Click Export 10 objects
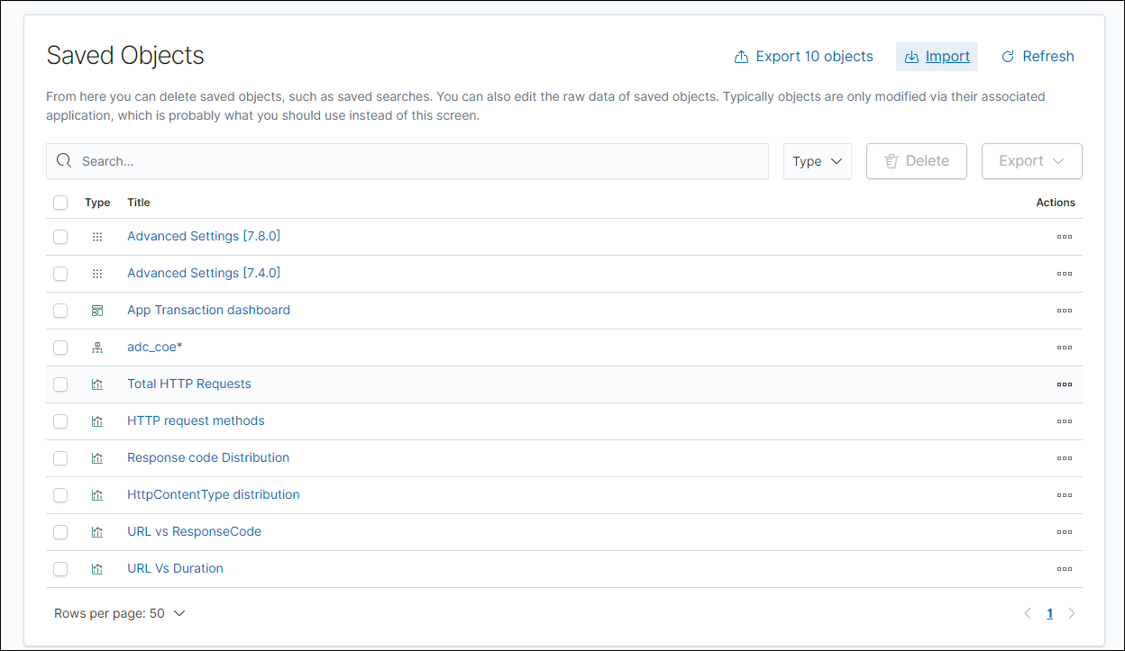Image resolution: width=1125 pixels, height=651 pixels. 804,57
